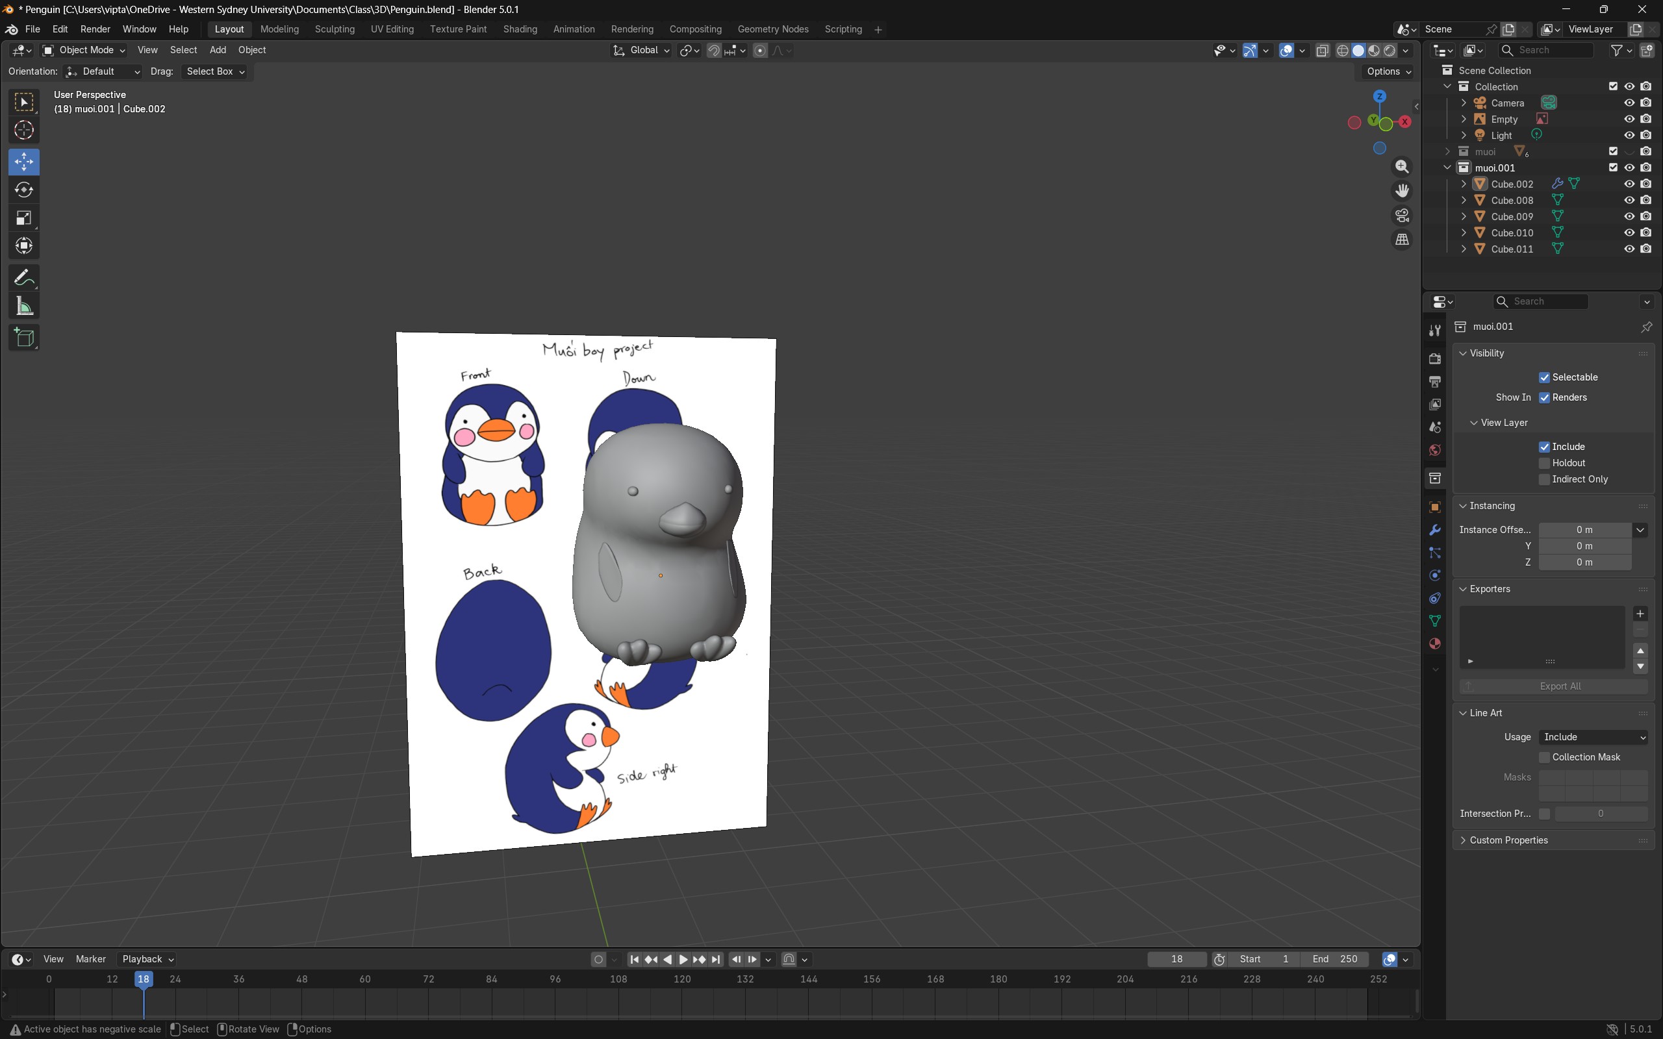
Task: Select the Rotate tool in toolbar
Action: 24,190
